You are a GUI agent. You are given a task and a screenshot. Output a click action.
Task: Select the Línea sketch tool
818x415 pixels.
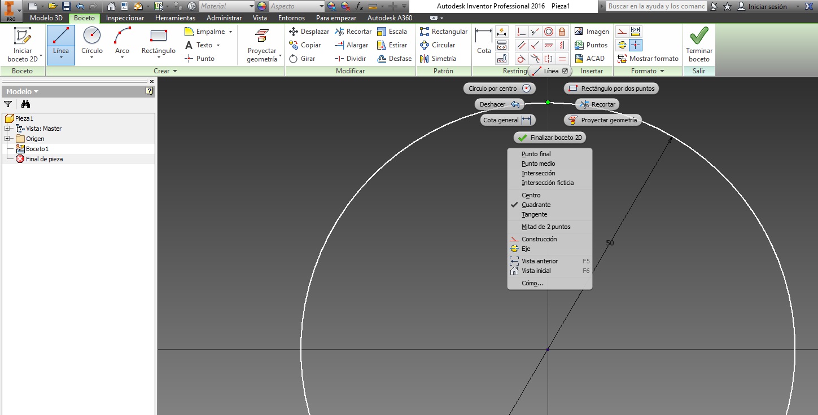[x=60, y=44]
